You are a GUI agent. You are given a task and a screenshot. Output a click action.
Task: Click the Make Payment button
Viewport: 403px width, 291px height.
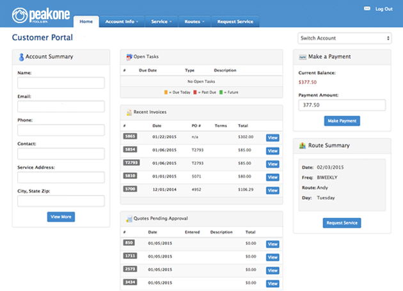(x=342, y=121)
